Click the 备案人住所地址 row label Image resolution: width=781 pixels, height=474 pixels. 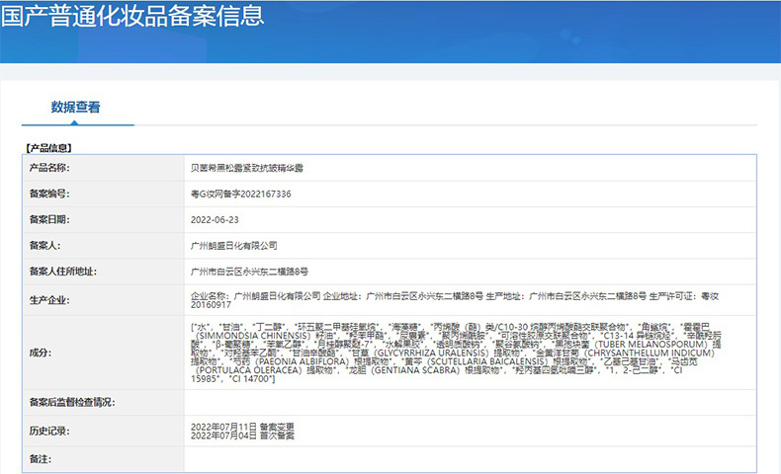tap(62, 272)
